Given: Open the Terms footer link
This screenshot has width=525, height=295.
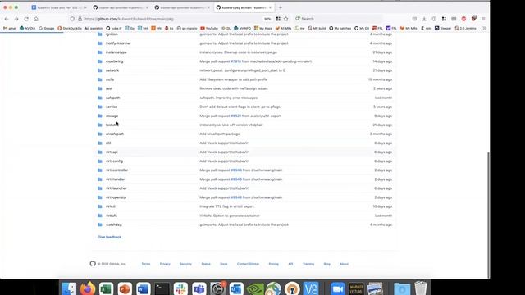Looking at the screenshot, I should (x=146, y=264).
